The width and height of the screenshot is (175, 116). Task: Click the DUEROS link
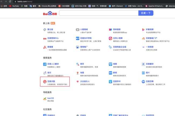click(150, 115)
